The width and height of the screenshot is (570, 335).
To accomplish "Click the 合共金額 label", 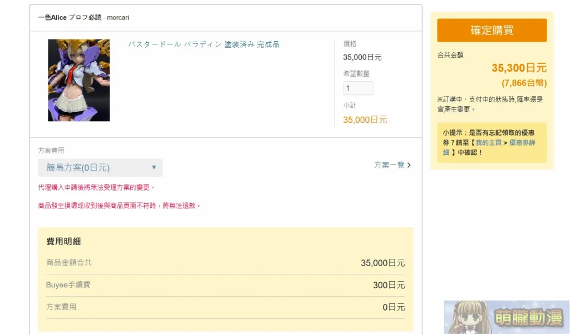I will tap(450, 55).
